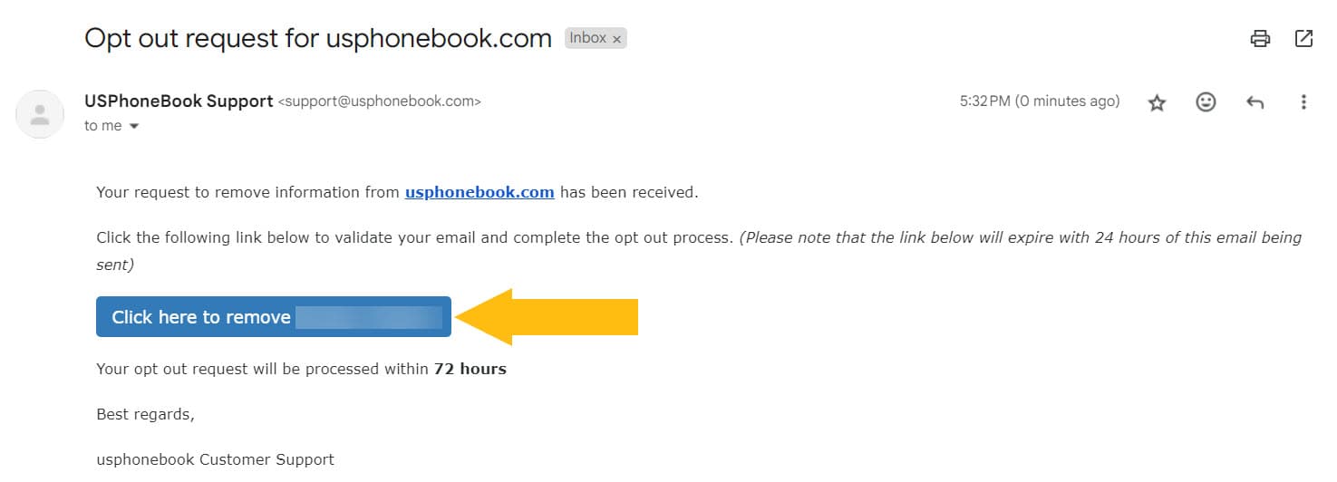Click the "usphonebook Customer Support" signature line
This screenshot has width=1337, height=482.
click(x=216, y=459)
